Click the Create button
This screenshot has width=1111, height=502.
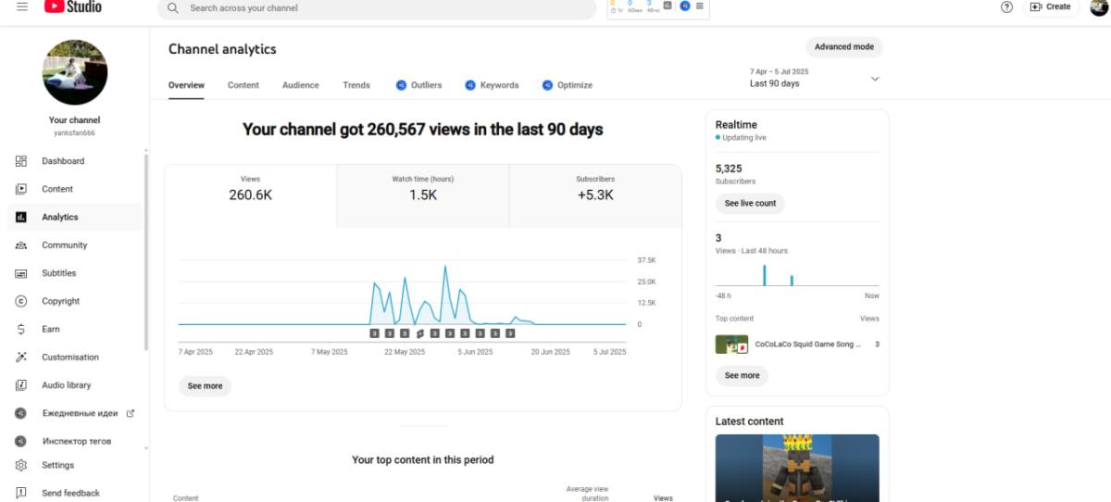pos(1051,6)
